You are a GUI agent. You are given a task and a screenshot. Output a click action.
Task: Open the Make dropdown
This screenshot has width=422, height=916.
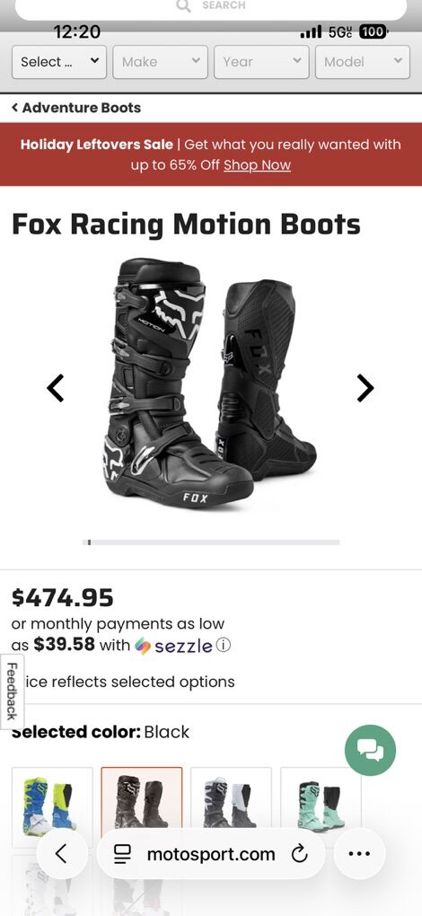tap(161, 61)
